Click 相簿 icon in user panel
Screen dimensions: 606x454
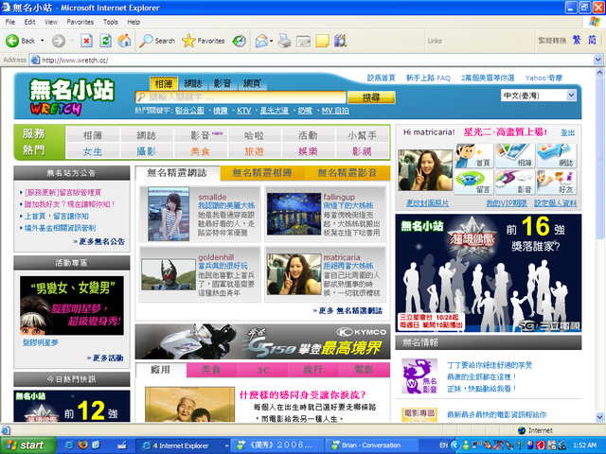(515, 155)
